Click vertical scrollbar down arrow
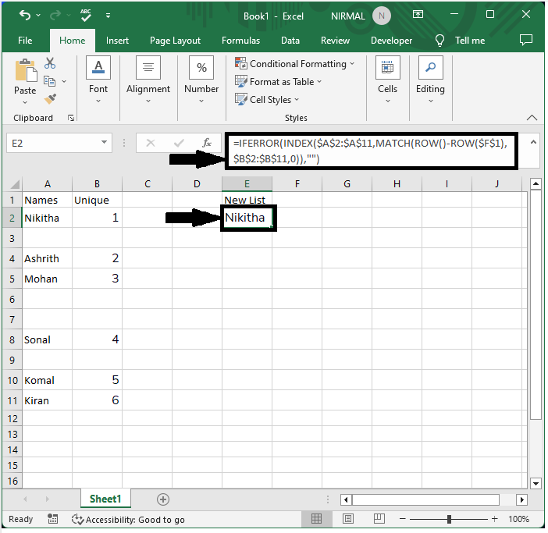Image resolution: width=548 pixels, height=533 pixels. pyautogui.click(x=536, y=483)
